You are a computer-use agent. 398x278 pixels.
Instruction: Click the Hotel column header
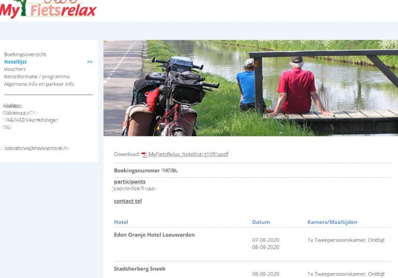coord(121,222)
